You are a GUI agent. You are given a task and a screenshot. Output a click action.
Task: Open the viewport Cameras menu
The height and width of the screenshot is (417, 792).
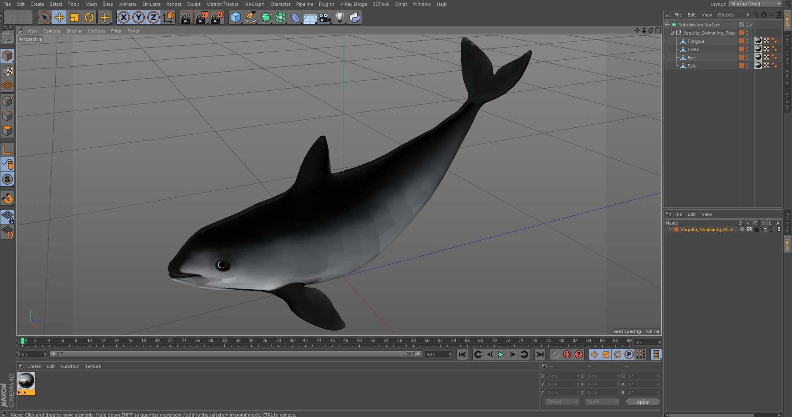(x=52, y=31)
